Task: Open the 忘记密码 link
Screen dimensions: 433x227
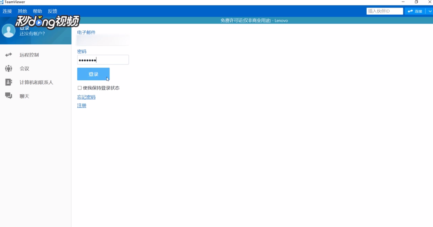Action: click(86, 97)
